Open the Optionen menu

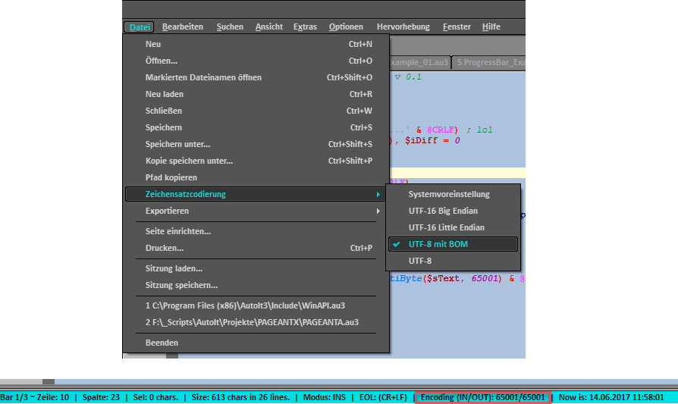pyautogui.click(x=345, y=27)
